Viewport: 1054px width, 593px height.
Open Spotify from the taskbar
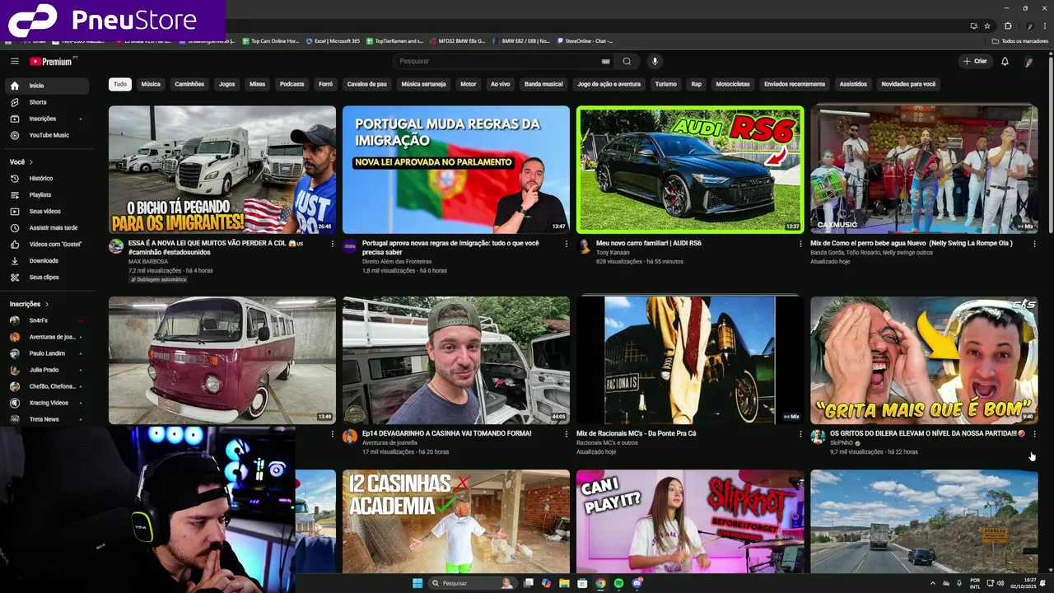coord(618,583)
